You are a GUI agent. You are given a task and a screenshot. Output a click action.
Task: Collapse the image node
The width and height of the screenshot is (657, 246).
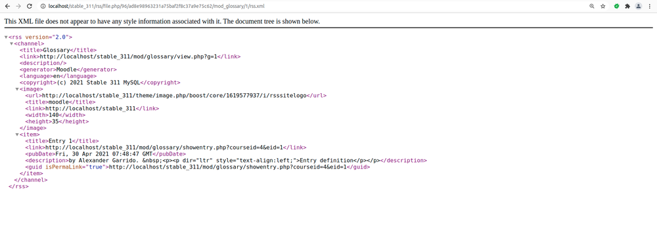(x=17, y=89)
